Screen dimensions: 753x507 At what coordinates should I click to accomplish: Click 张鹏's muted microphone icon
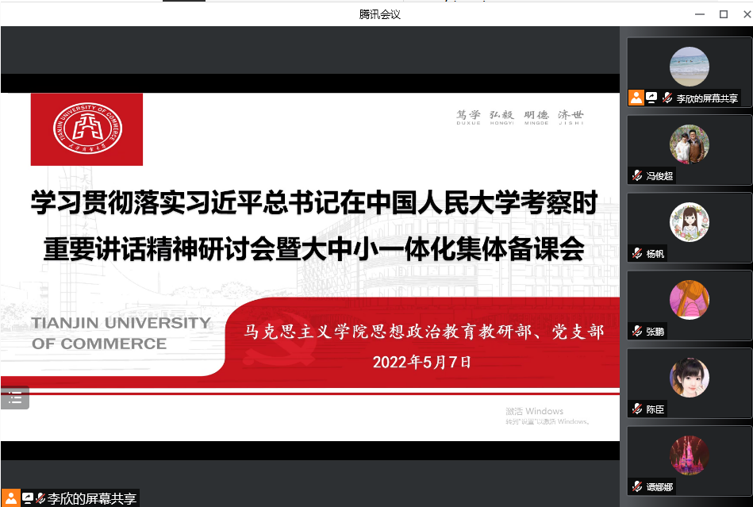tap(636, 332)
